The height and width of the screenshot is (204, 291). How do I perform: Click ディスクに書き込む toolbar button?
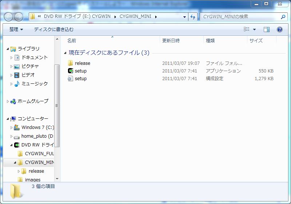(x=53, y=30)
